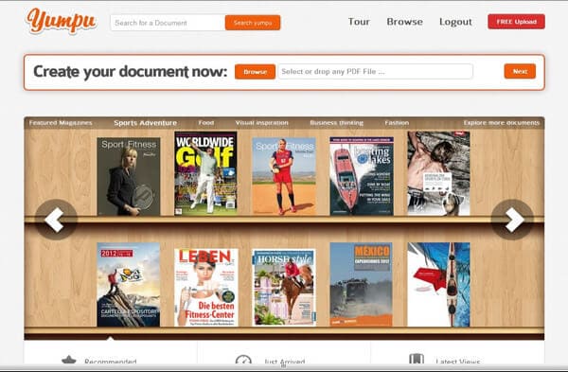Open the Recommended star icon section

coord(69,360)
